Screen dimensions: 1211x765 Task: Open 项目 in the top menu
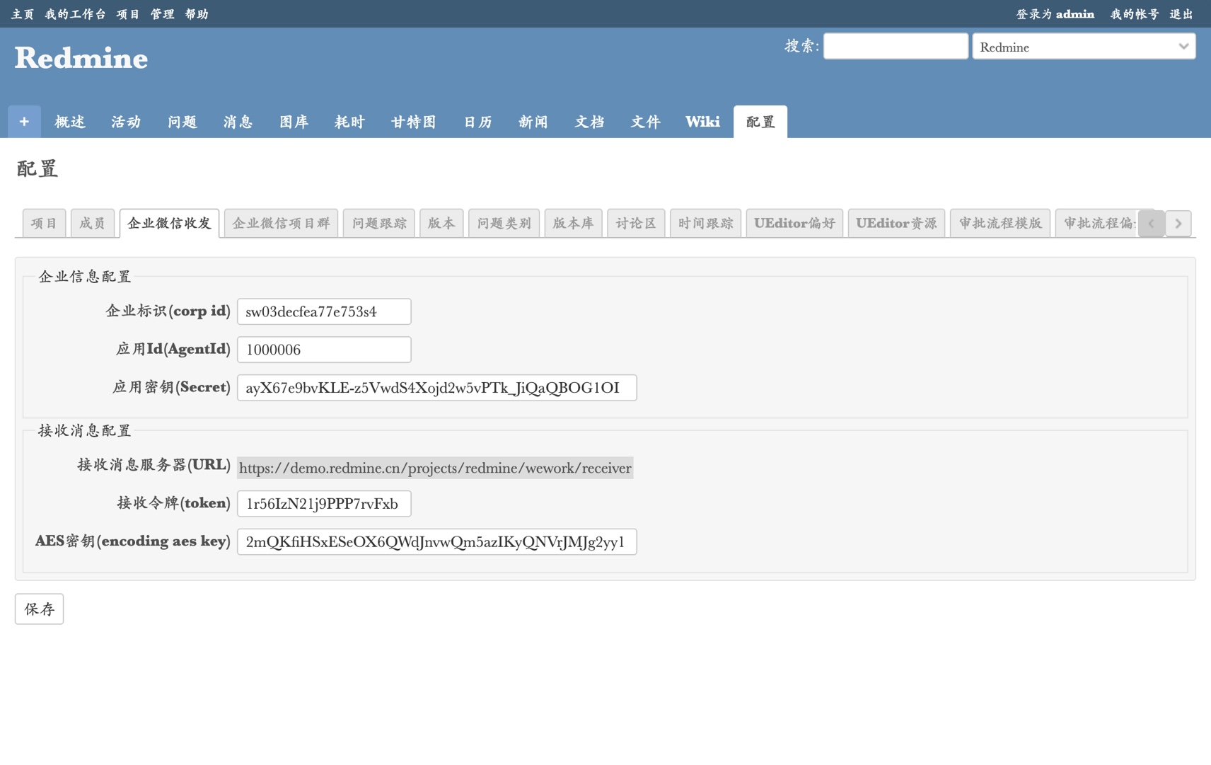(x=128, y=14)
